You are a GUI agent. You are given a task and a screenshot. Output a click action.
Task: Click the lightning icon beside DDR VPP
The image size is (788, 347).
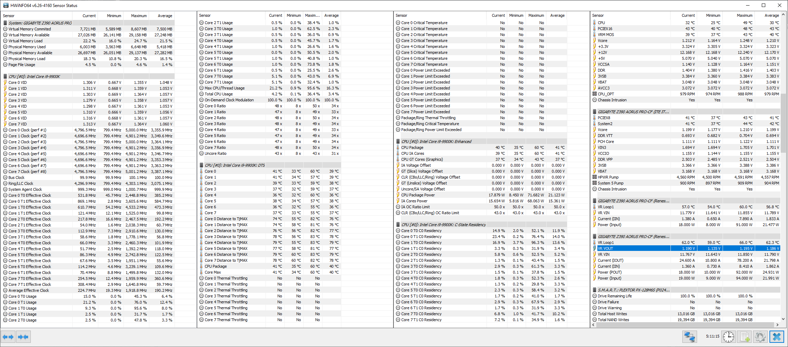594,159
